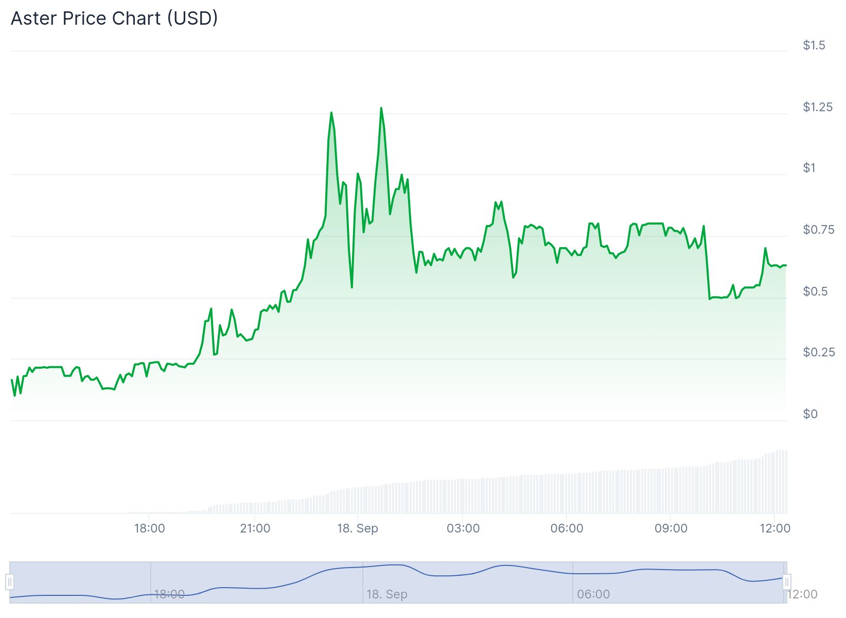The image size is (846, 618).
Task: Click the 09:00 label on the time axis
Action: 671,528
